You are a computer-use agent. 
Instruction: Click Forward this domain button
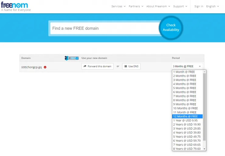[97, 66]
